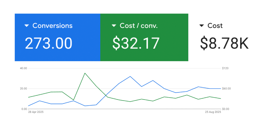Select the black Cost metric label
Image resolution: width=260 pixels, height=123 pixels.
point(215,26)
